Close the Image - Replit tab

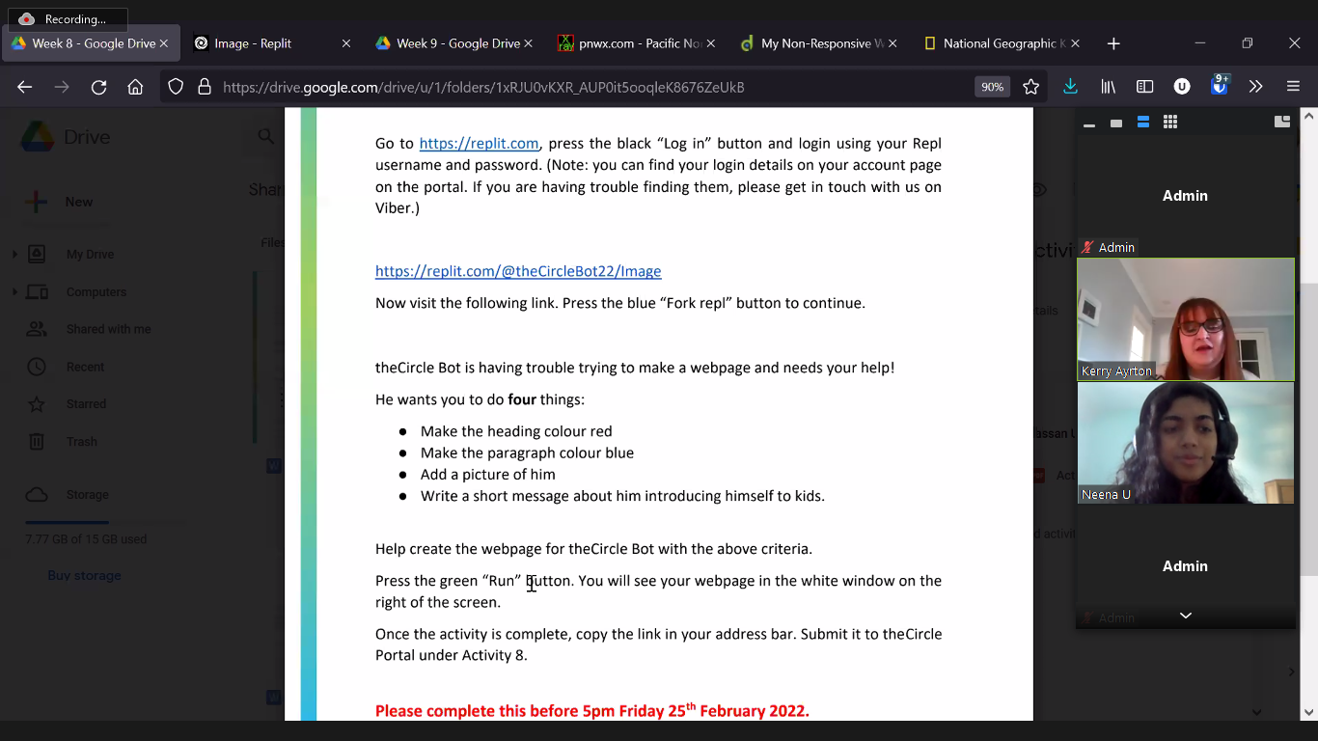[346, 43]
